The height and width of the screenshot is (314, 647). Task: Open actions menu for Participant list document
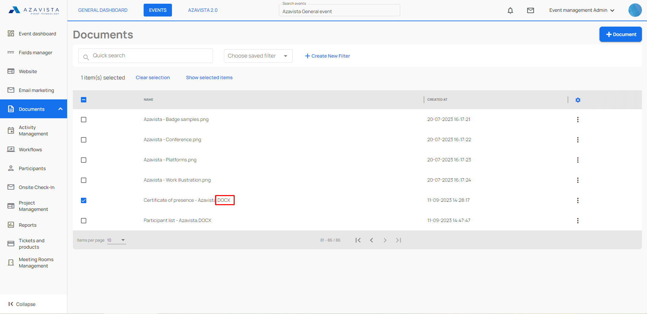pyautogui.click(x=578, y=221)
